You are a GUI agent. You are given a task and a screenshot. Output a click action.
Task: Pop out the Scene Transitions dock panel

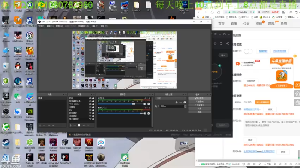183,94
